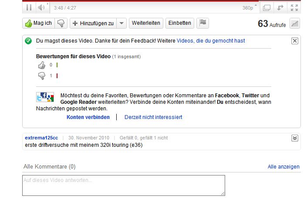Toggle the expand player size icon
This screenshot has width=307, height=205.
click(280, 8)
